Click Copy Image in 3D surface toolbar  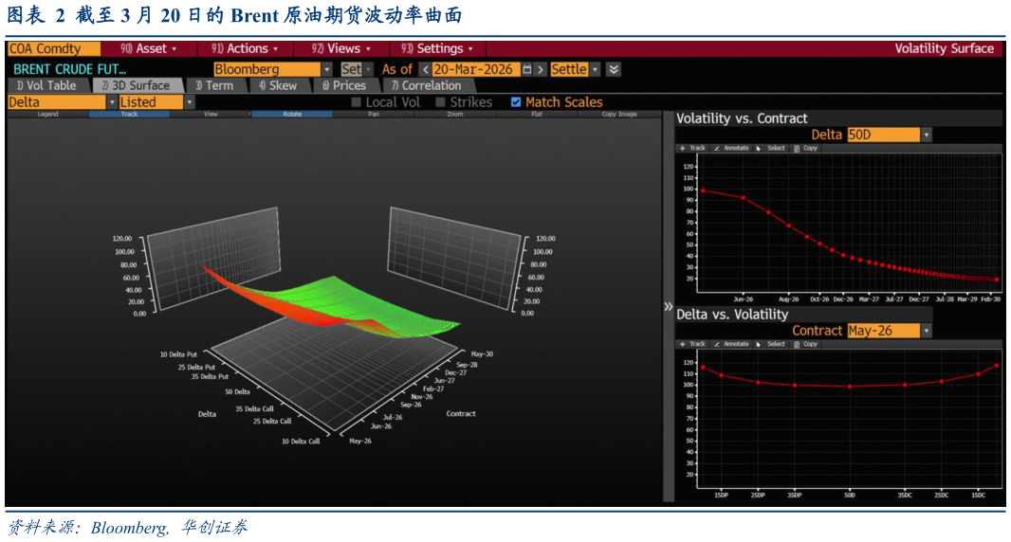click(x=619, y=114)
